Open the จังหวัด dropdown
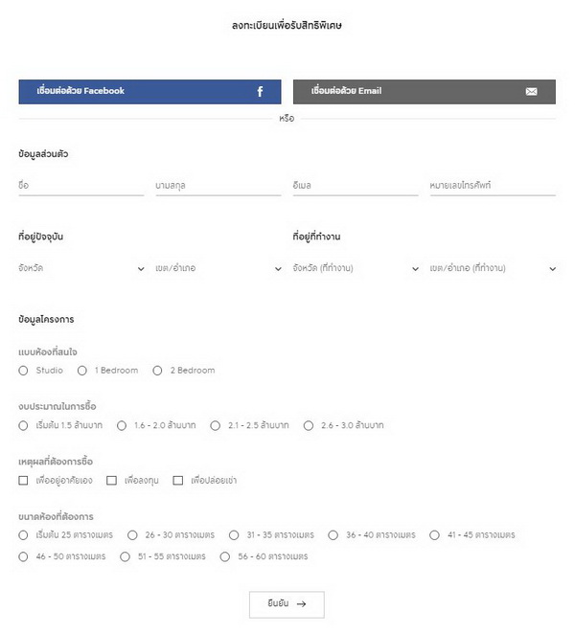 pos(80,269)
